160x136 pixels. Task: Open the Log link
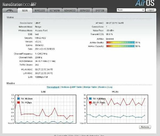pyautogui.click(x=110, y=87)
